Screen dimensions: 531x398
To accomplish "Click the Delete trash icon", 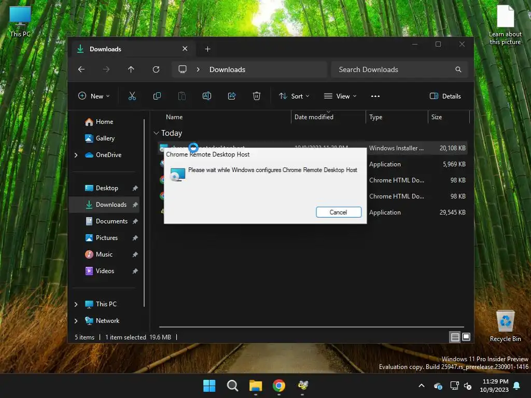I will tap(257, 96).
